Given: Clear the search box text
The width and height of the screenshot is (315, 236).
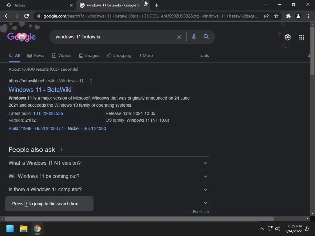Looking at the screenshot, I should tap(179, 37).
